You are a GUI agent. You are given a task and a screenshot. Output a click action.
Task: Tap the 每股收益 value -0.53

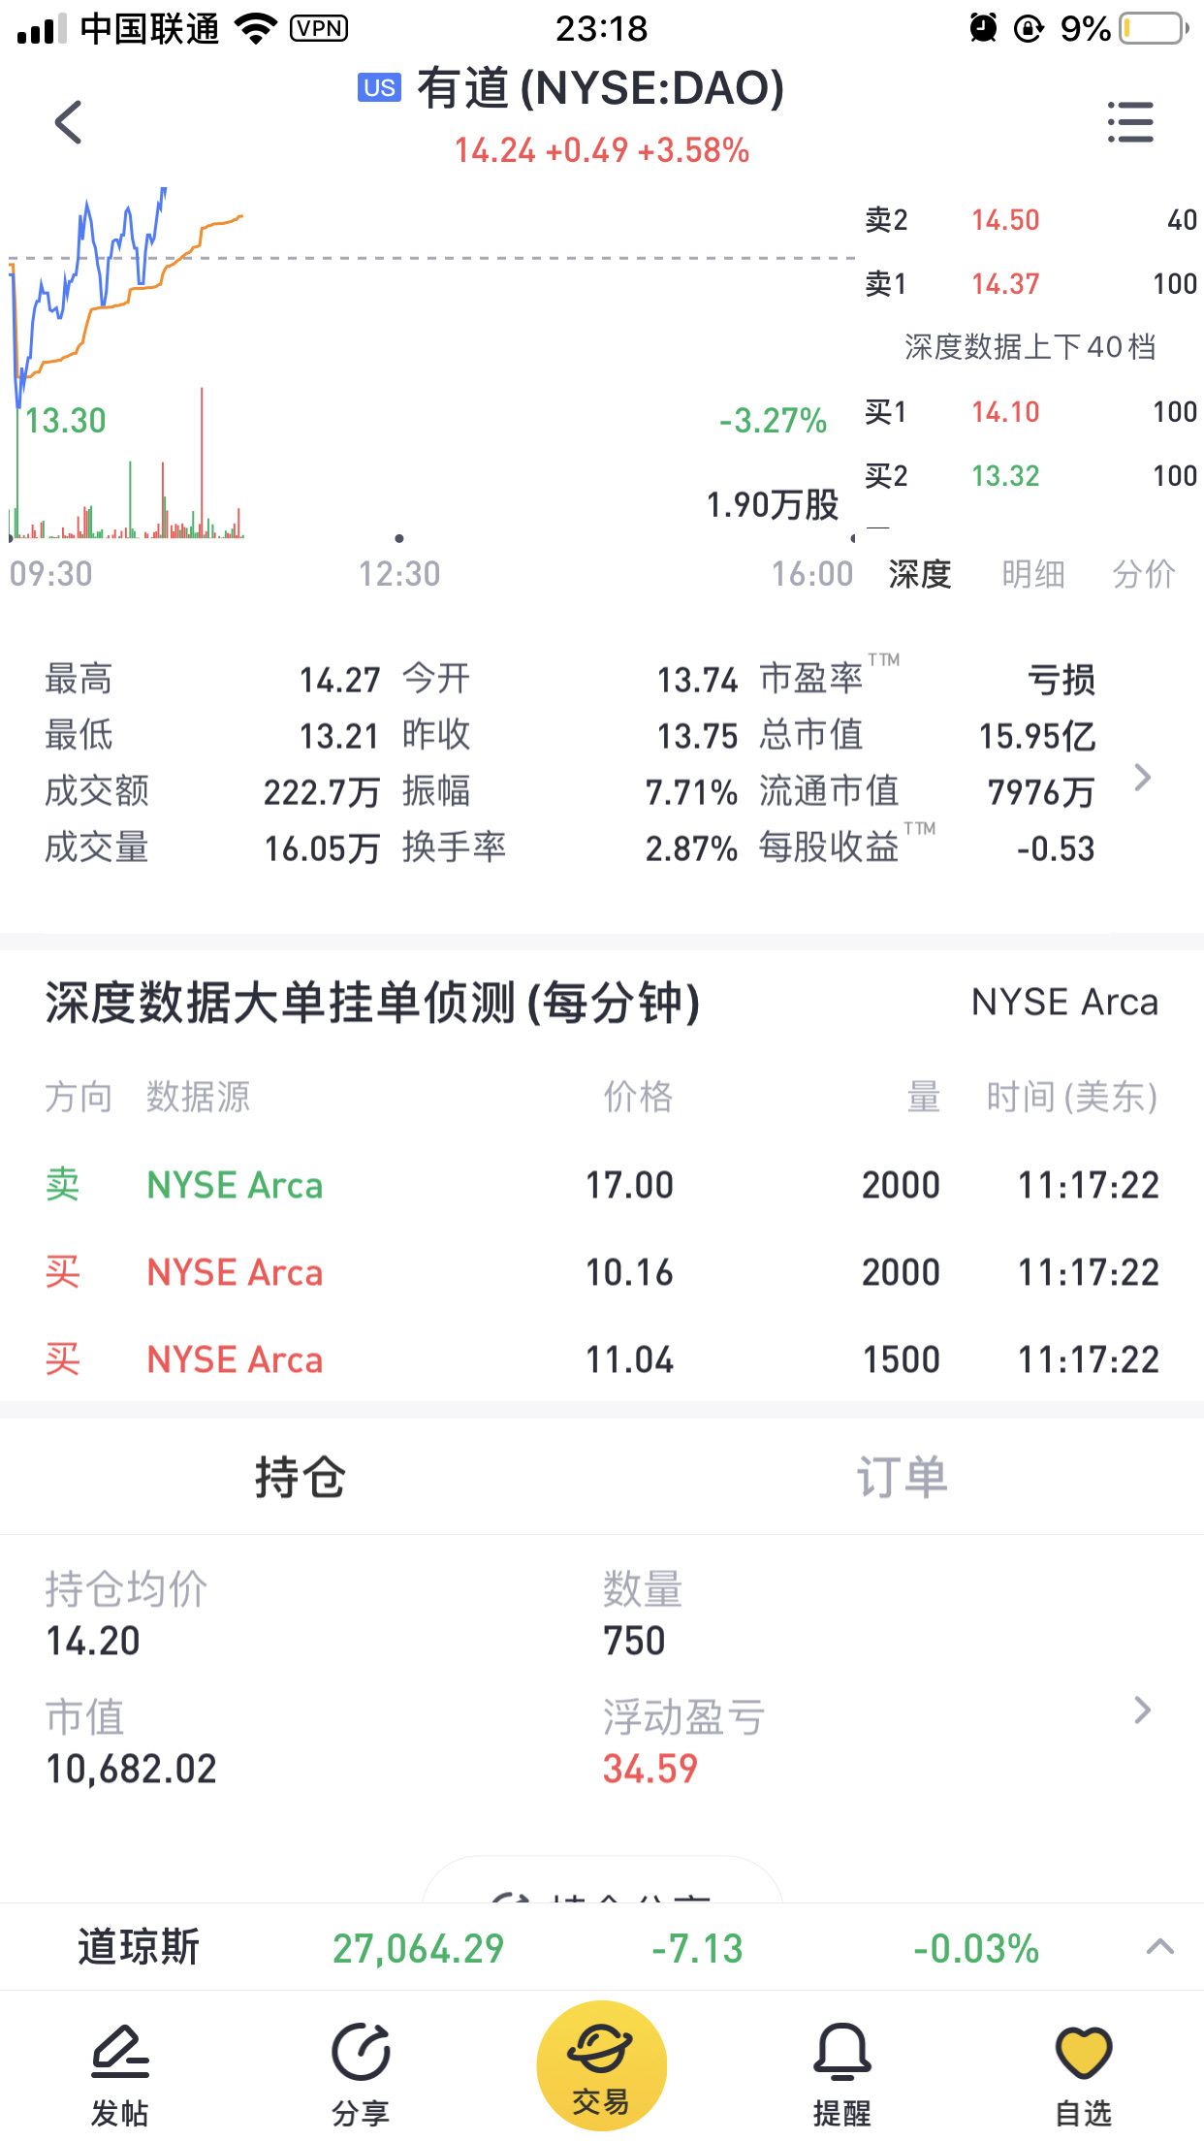pos(1056,848)
